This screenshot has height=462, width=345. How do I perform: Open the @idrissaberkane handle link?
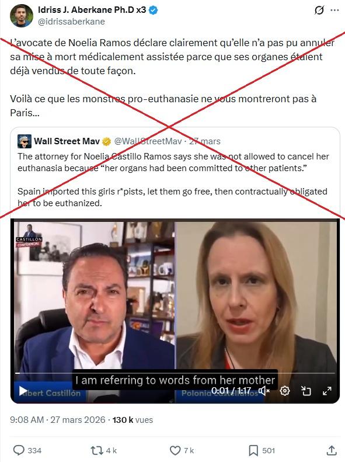click(71, 22)
